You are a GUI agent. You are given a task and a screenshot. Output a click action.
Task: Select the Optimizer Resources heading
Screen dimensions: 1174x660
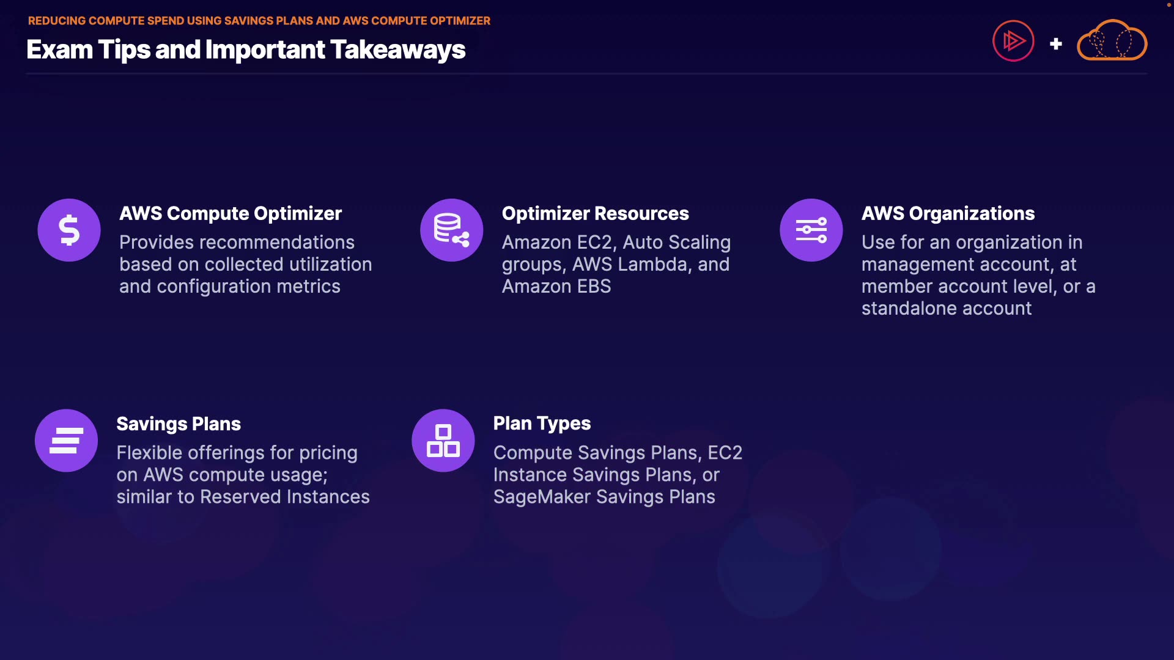pos(595,213)
